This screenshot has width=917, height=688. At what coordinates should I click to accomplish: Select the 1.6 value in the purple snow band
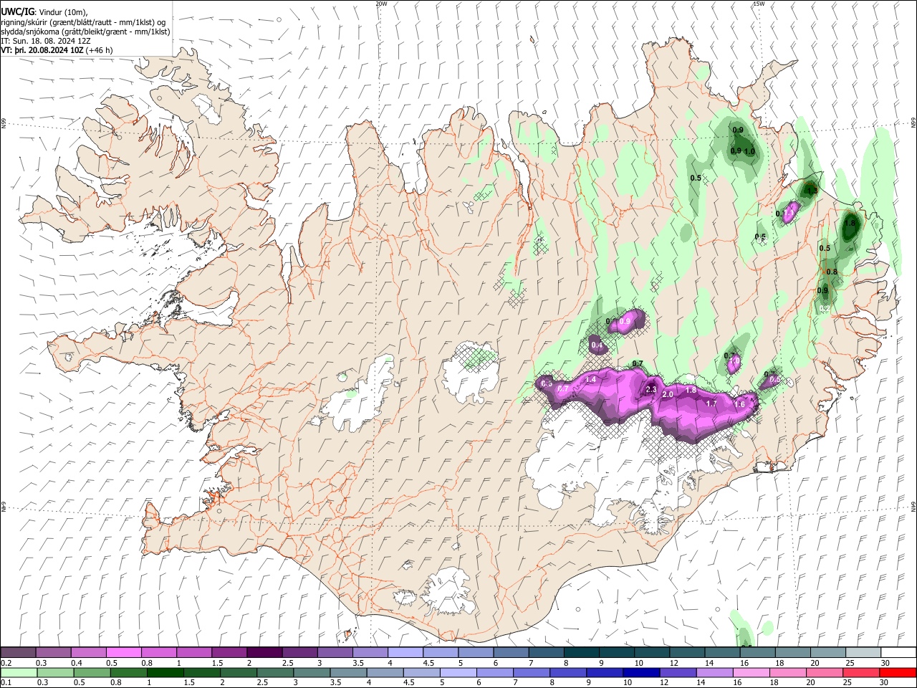tap(739, 405)
